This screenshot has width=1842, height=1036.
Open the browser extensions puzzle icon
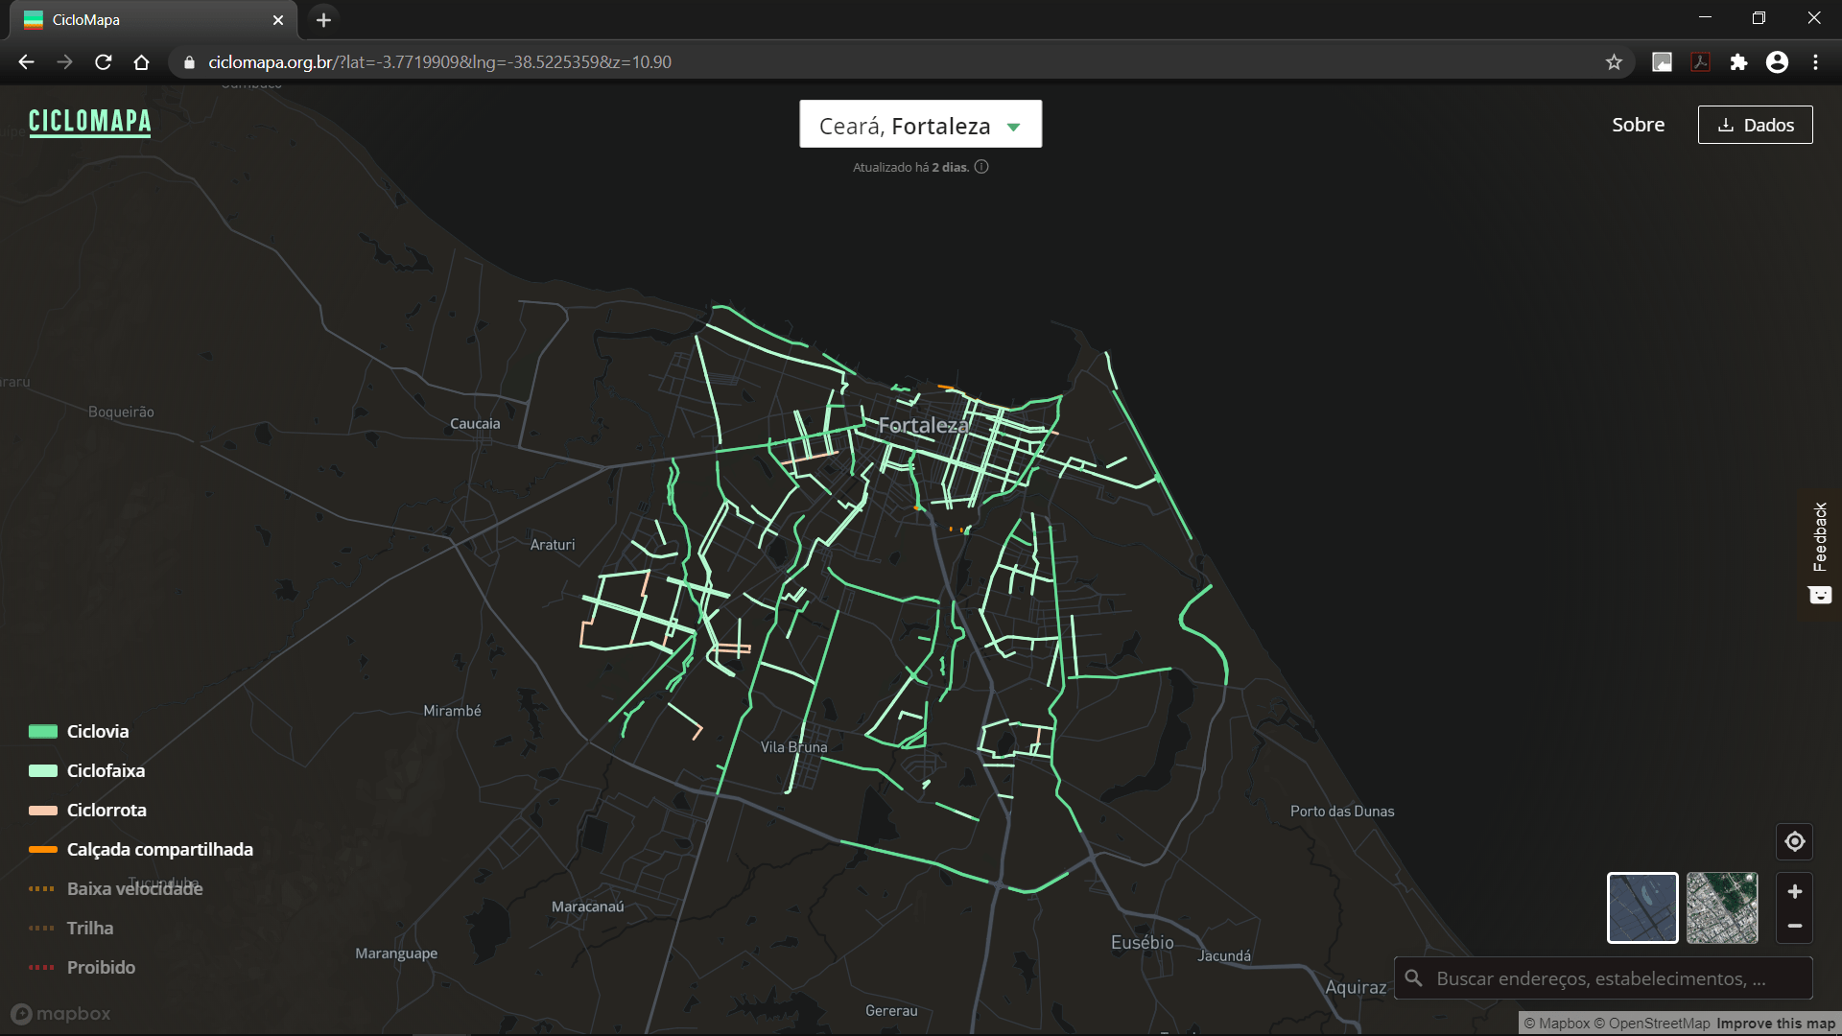[x=1738, y=62]
